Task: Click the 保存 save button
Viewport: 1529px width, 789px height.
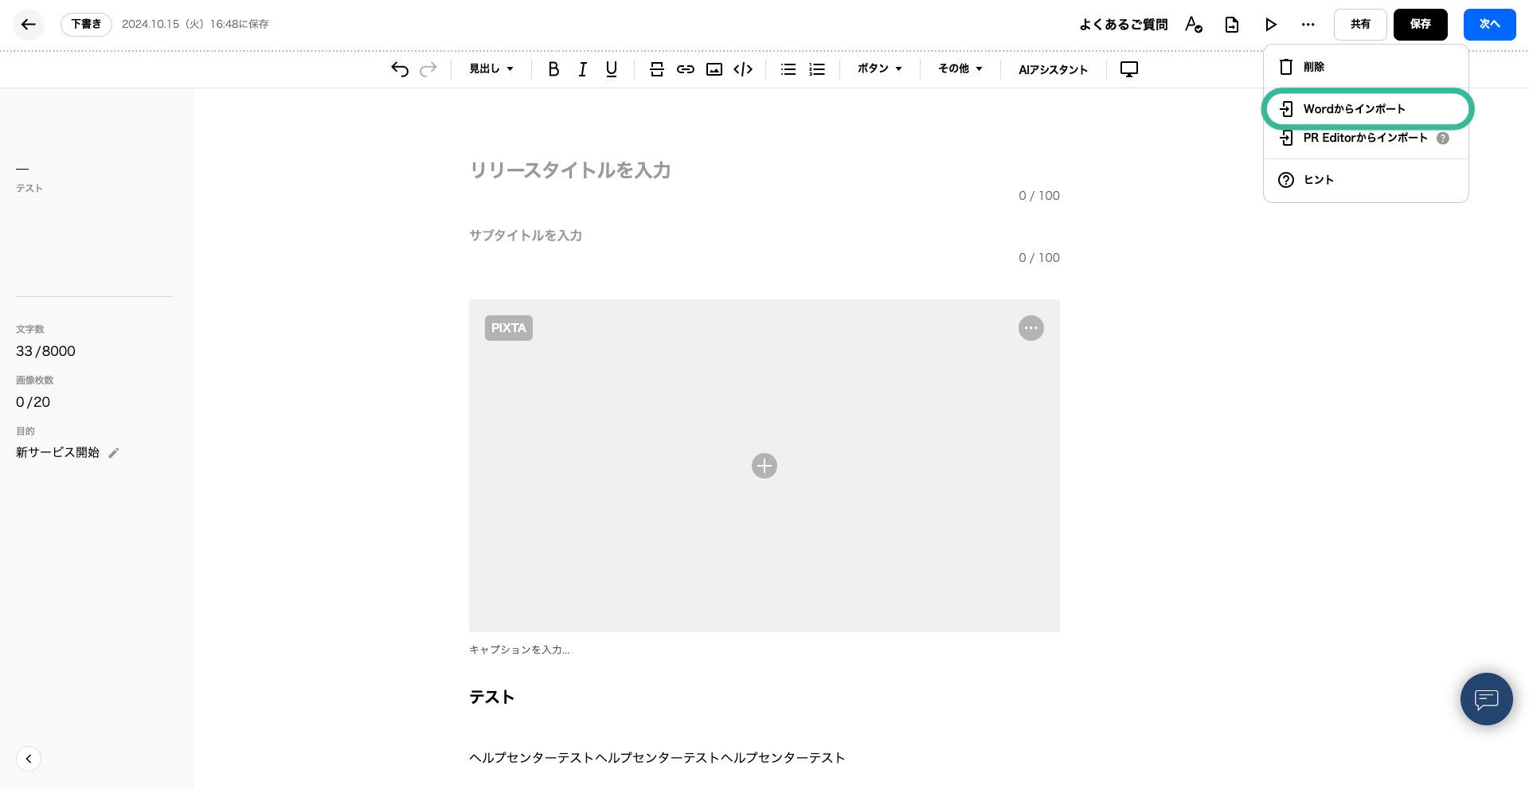Action: [1421, 25]
